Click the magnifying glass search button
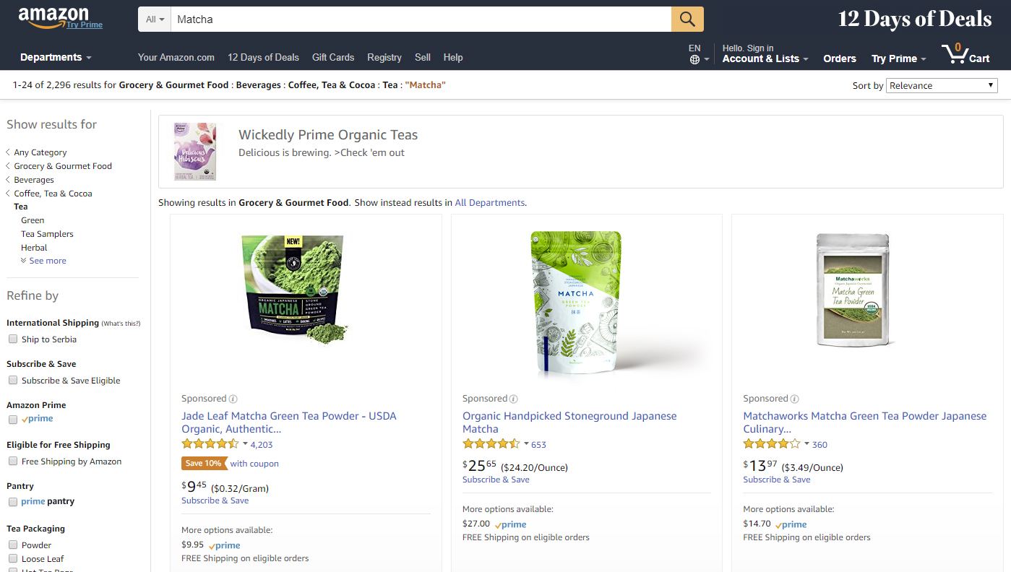1011x572 pixels. point(687,19)
